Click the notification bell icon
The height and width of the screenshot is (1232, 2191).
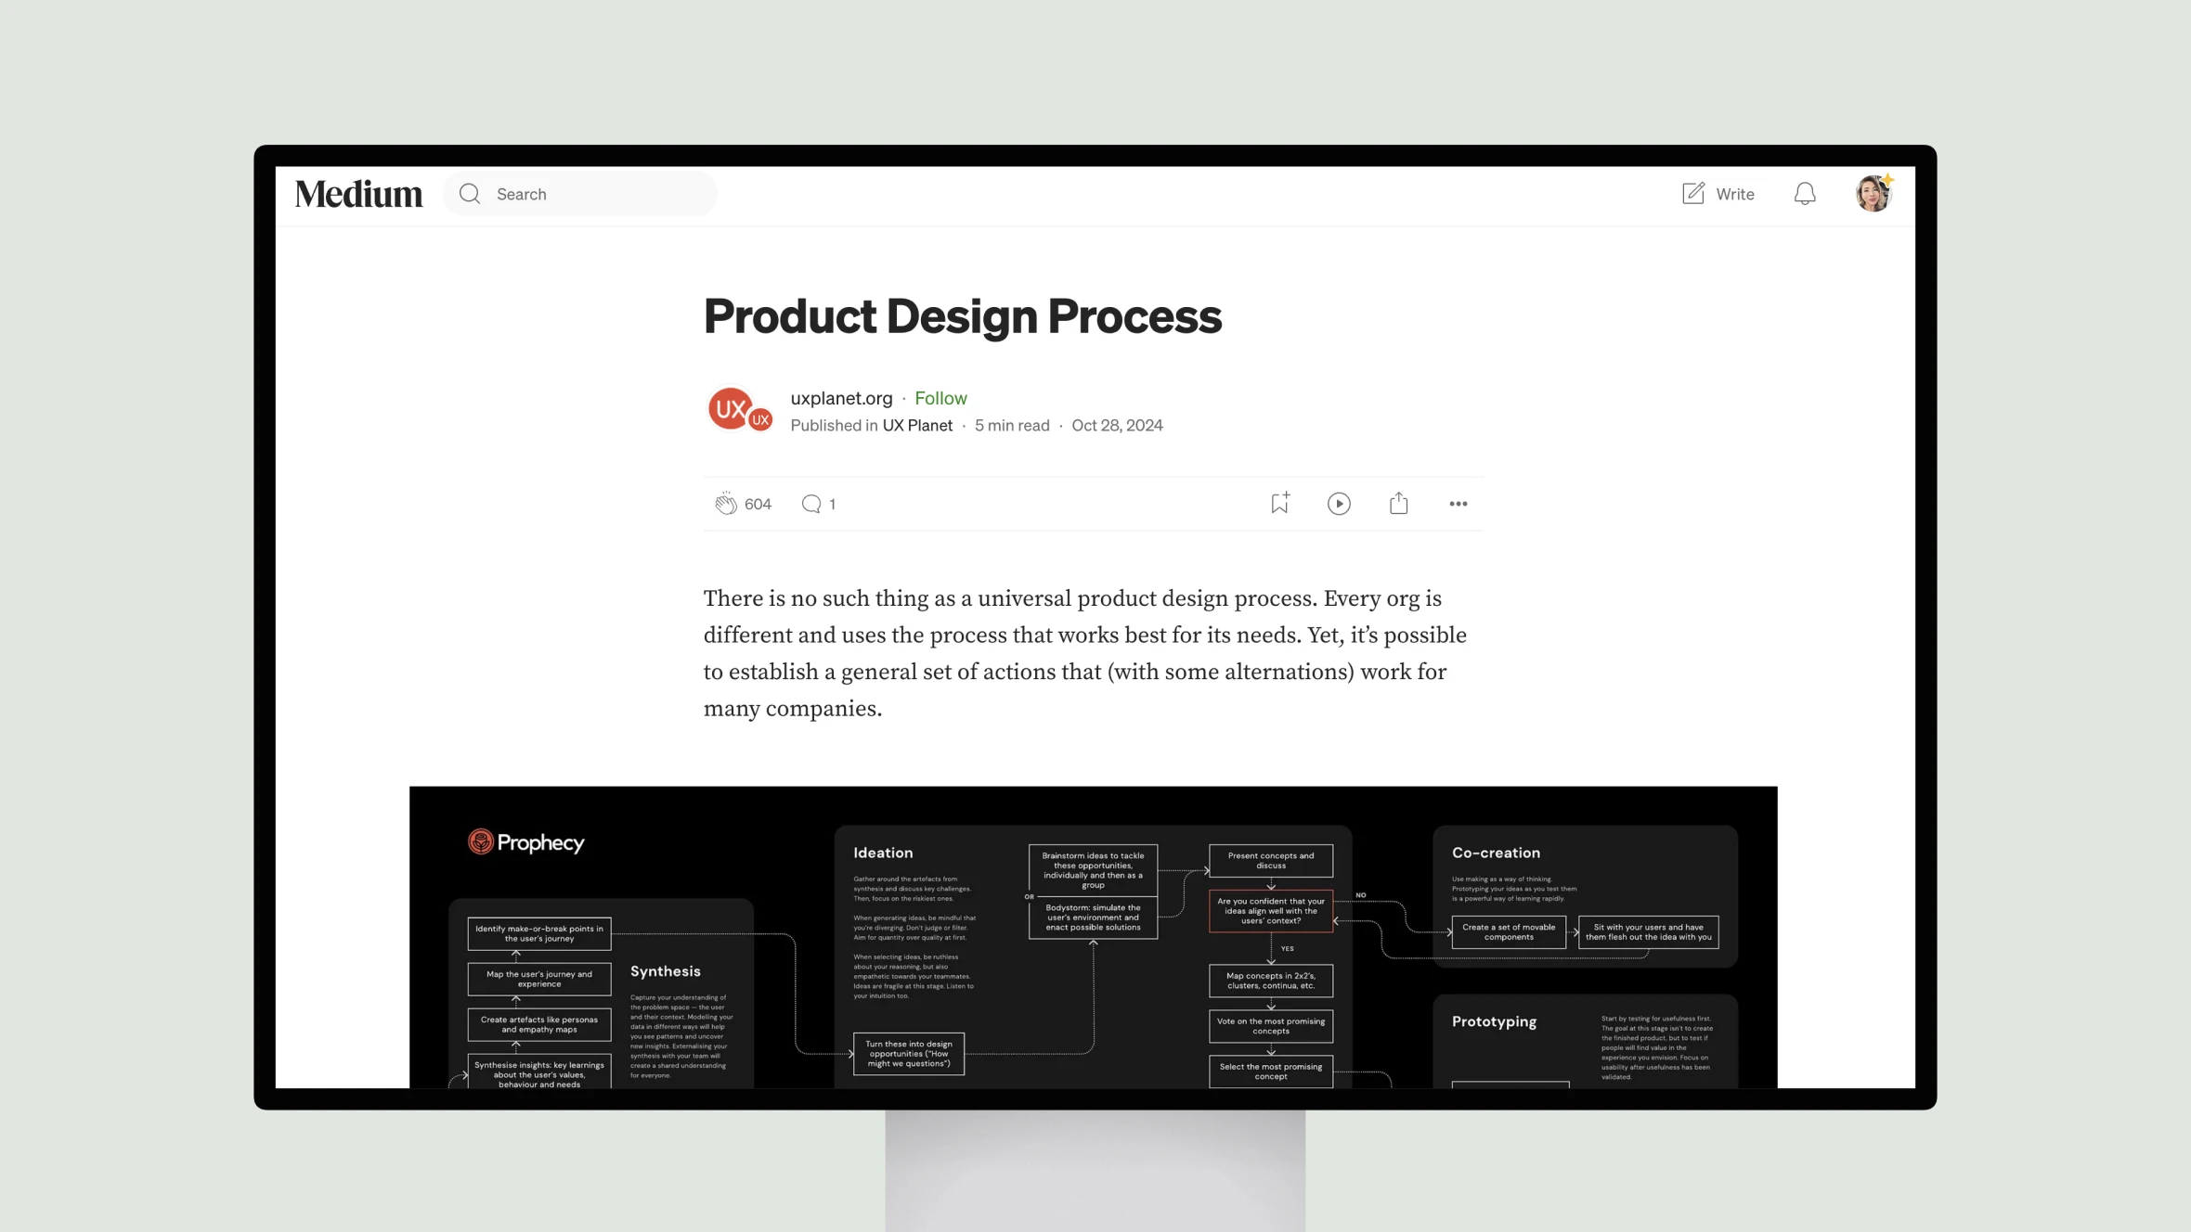click(1804, 193)
